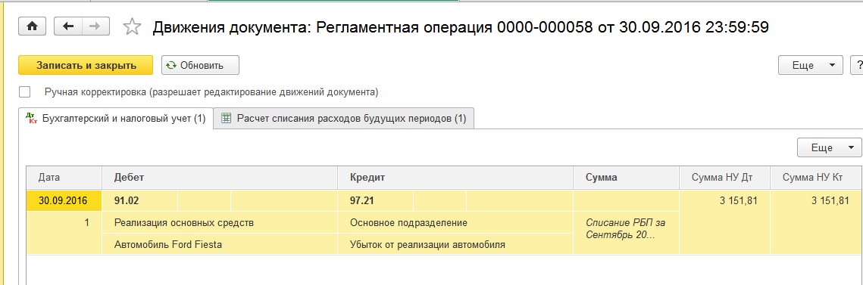Screen dimensions: 863x285
Task: Click the Дата column header
Action: (64, 178)
